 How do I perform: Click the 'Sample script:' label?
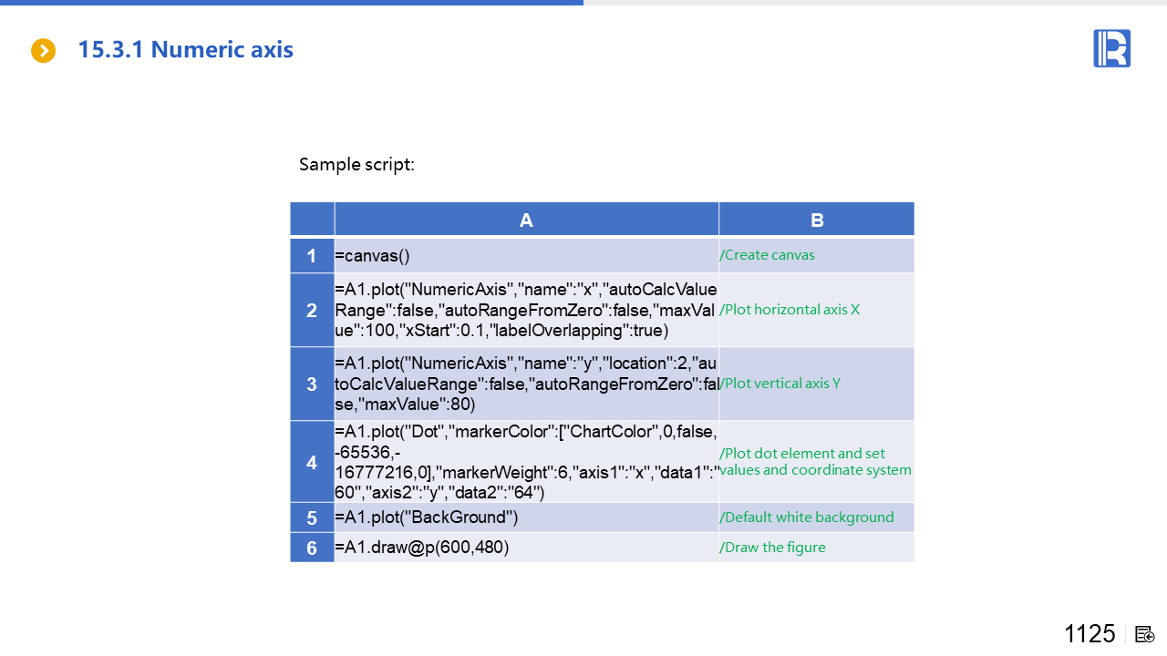356,165
